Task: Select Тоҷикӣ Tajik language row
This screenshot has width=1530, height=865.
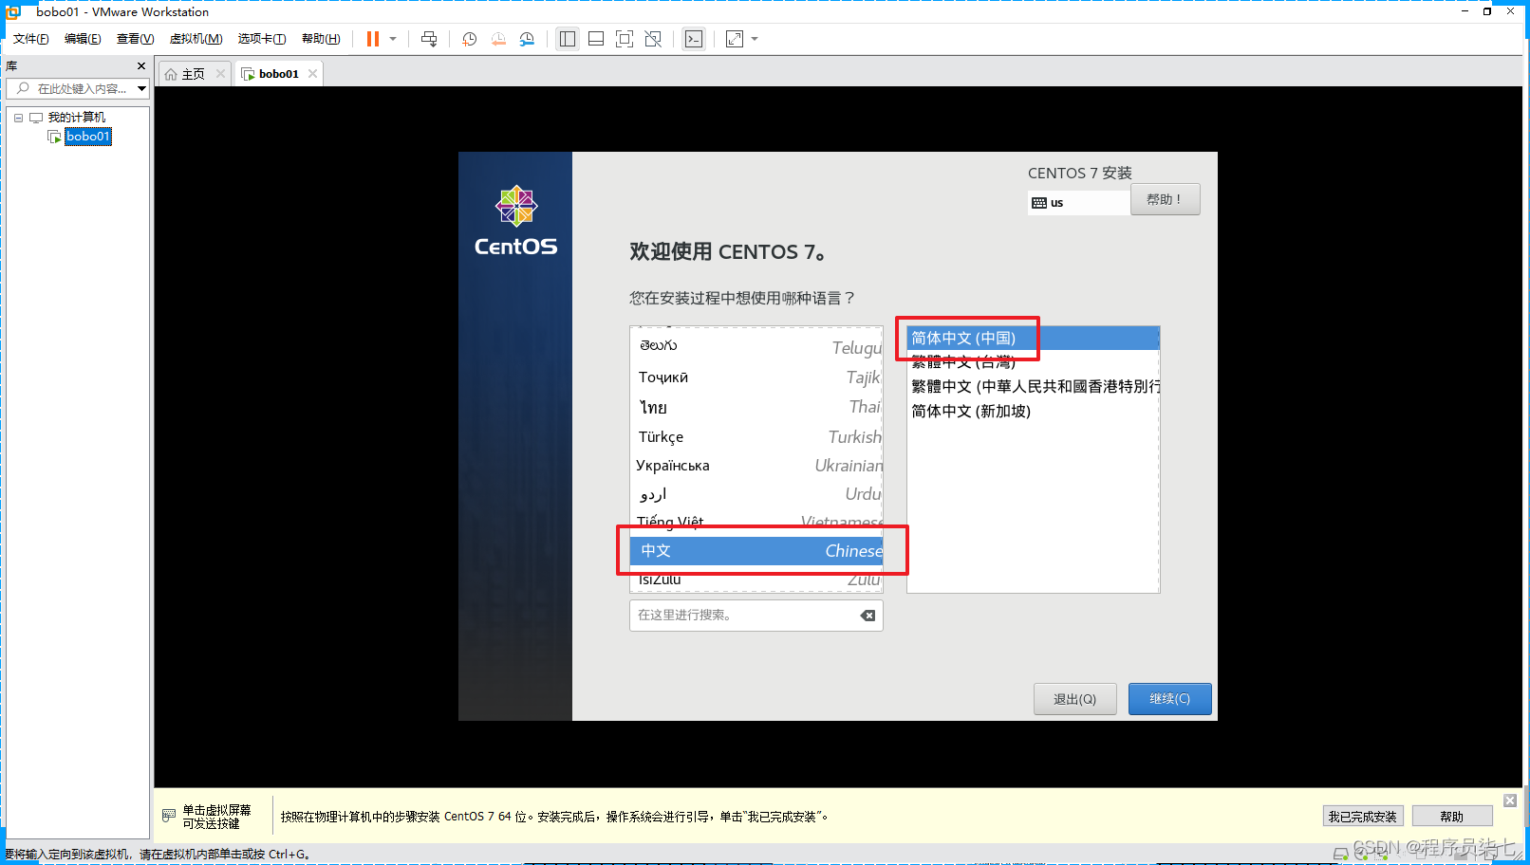Action: pos(756,377)
